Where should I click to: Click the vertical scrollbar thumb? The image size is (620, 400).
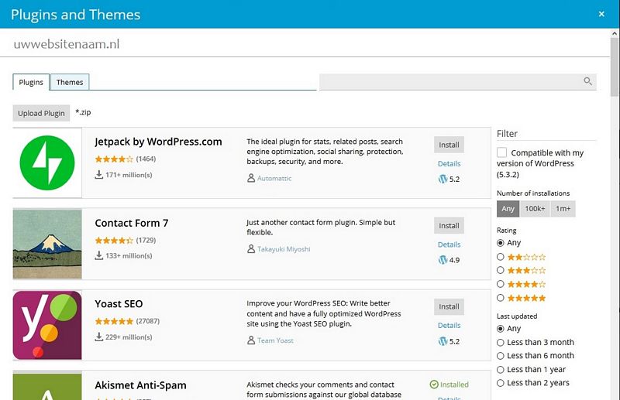click(x=615, y=67)
